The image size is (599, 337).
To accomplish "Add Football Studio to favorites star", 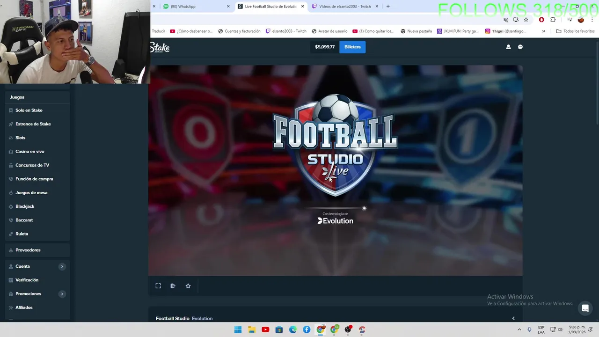I will [188, 286].
